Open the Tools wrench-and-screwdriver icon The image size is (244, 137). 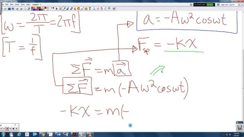point(60,9)
